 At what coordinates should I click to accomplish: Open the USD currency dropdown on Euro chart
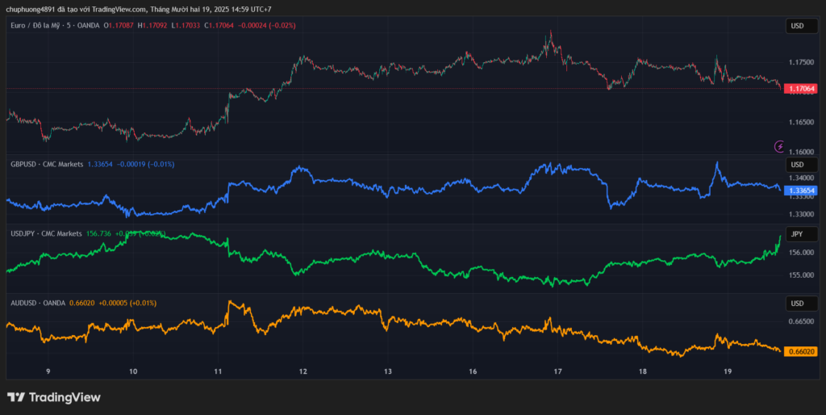click(x=796, y=27)
